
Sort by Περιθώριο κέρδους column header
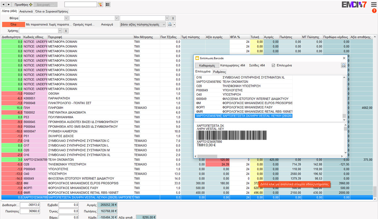pos(336,37)
